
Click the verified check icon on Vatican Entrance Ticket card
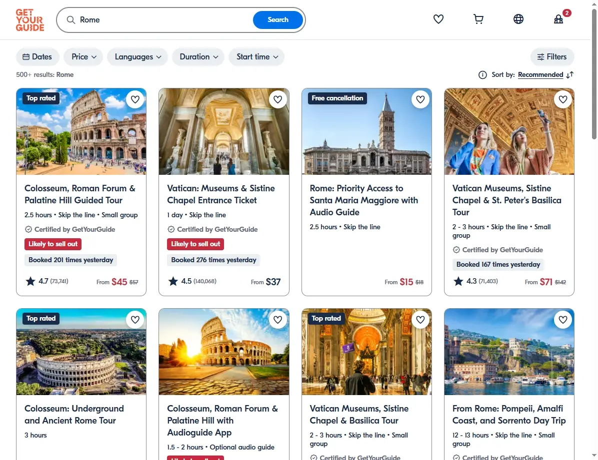pyautogui.click(x=171, y=229)
